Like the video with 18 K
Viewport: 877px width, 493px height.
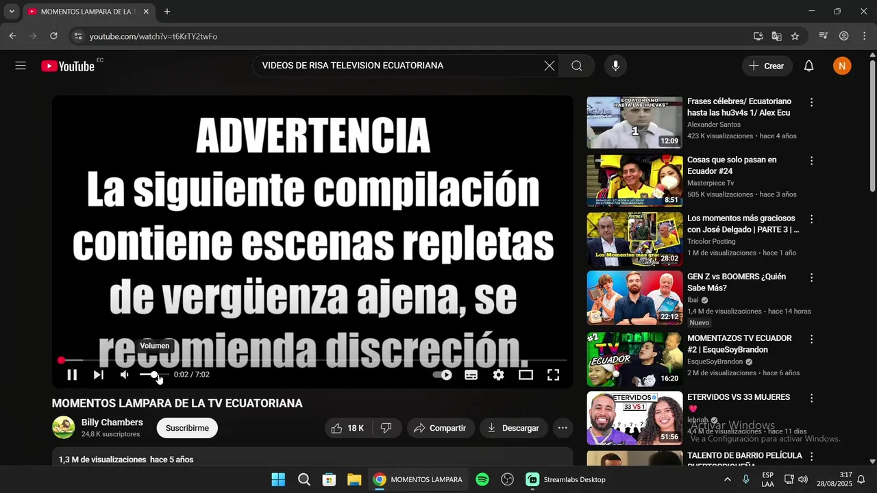[348, 428]
